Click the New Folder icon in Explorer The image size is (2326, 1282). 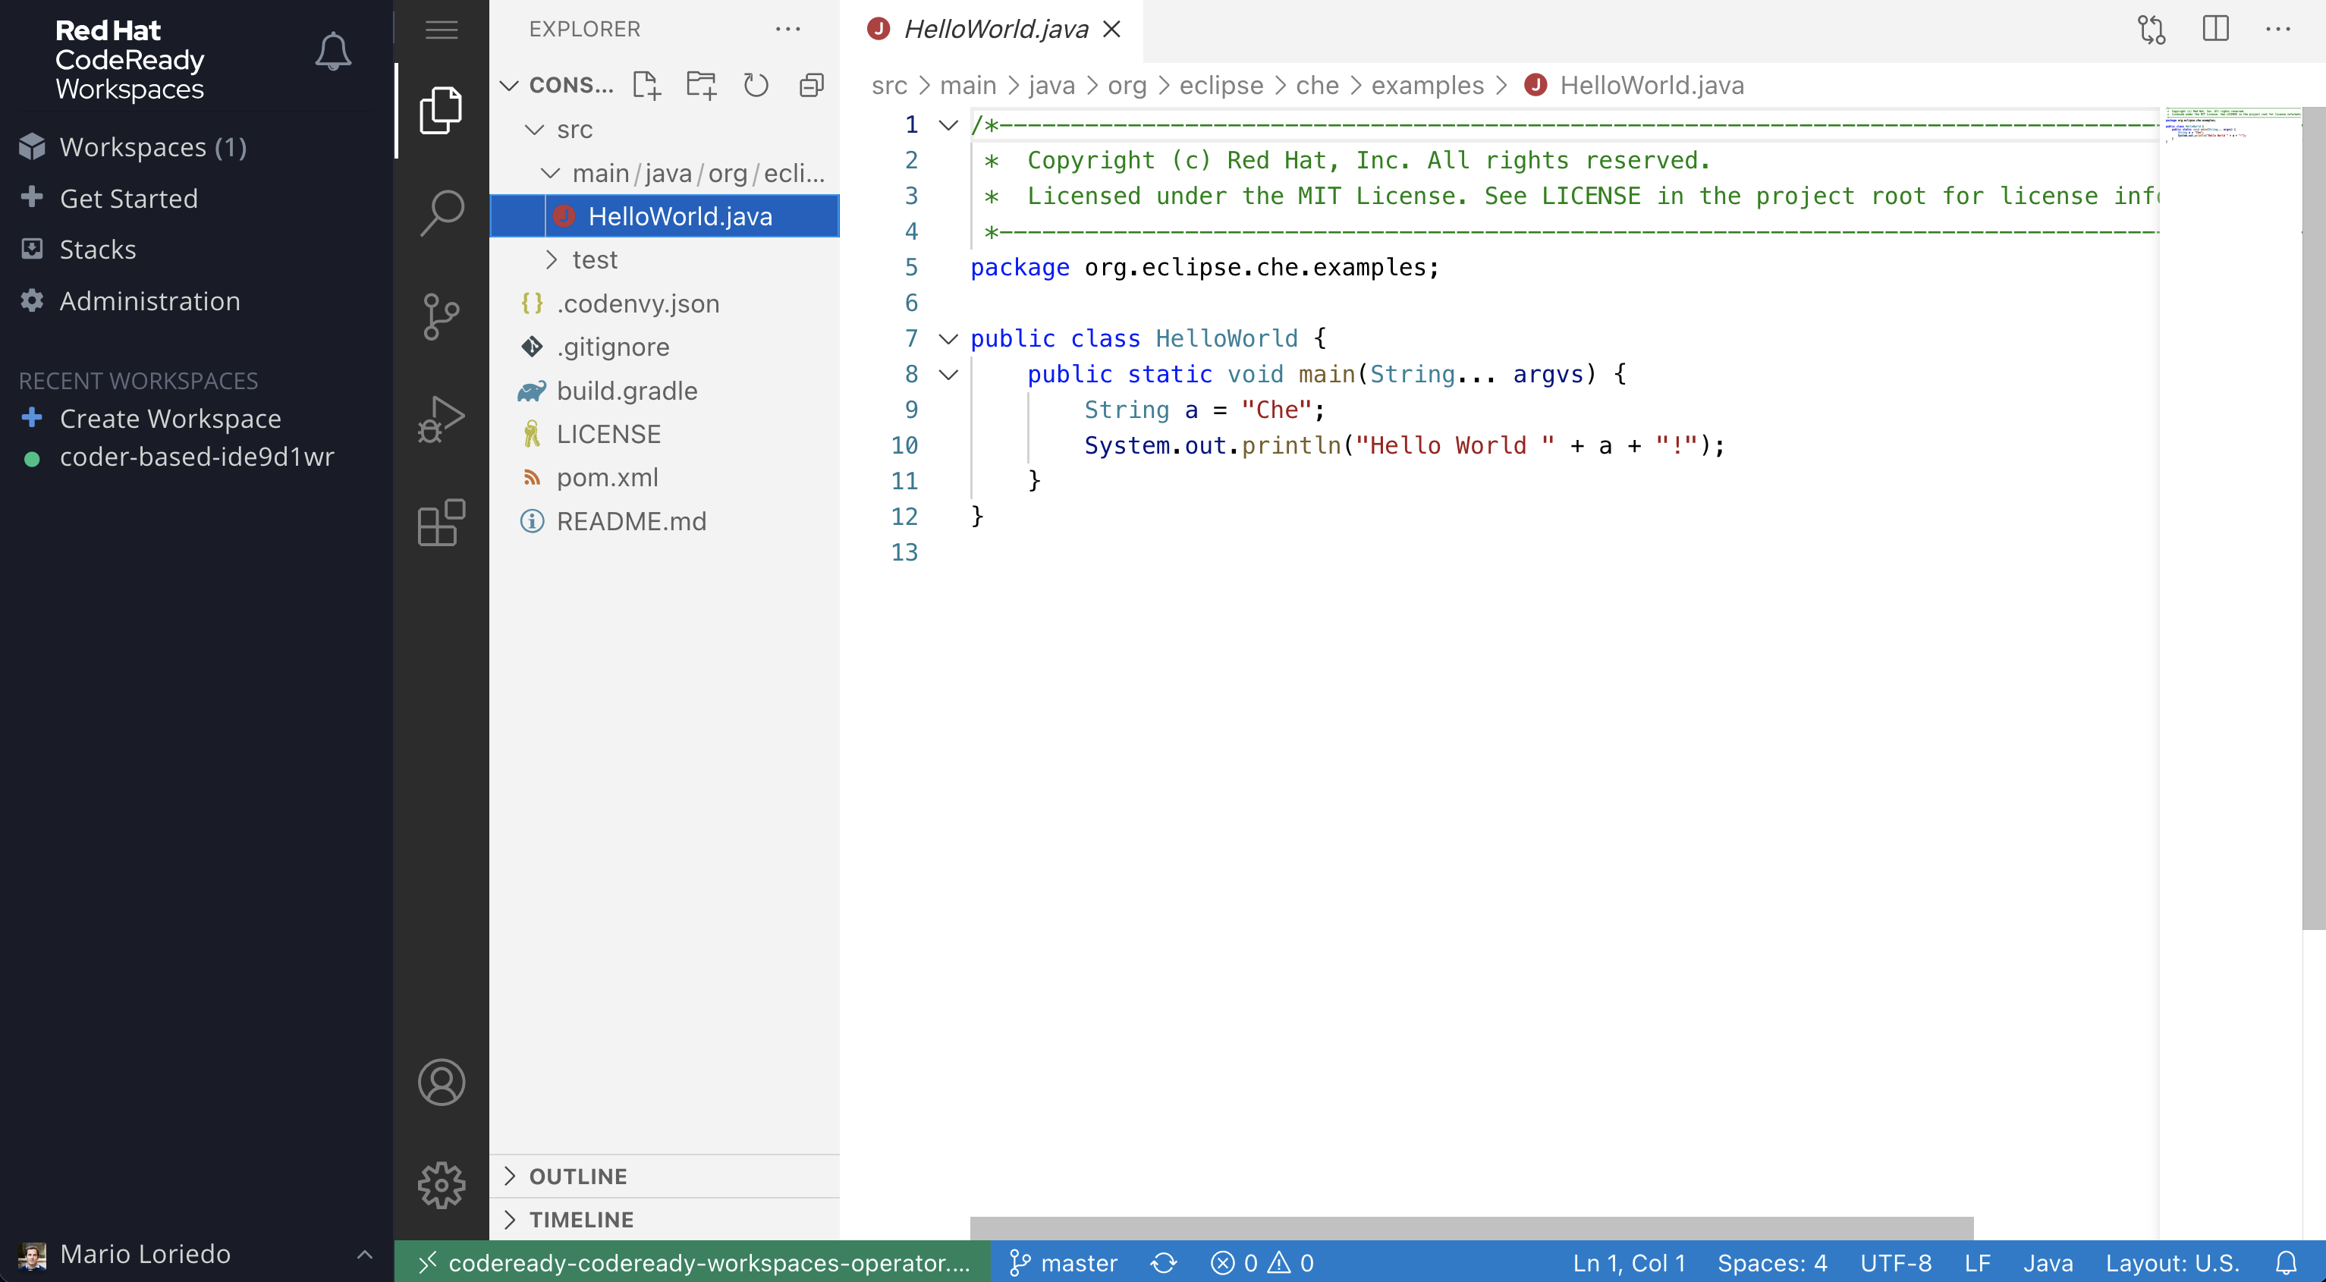(701, 85)
